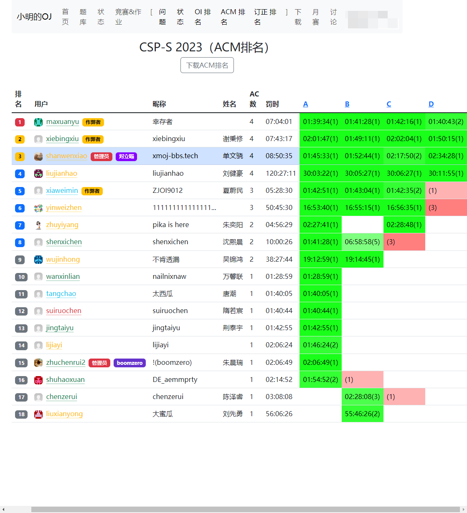Click the 小明的OJ site brand
Viewport: 467px width, 513px height.
(34, 17)
